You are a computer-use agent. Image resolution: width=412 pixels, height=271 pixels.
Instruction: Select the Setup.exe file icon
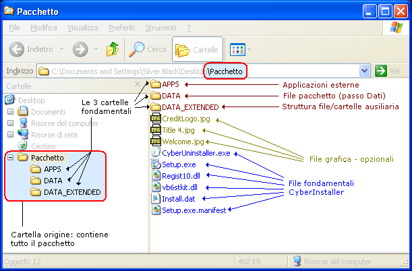(x=156, y=164)
